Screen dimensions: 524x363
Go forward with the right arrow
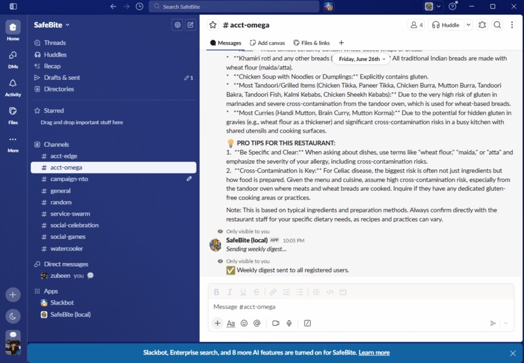point(126,6)
